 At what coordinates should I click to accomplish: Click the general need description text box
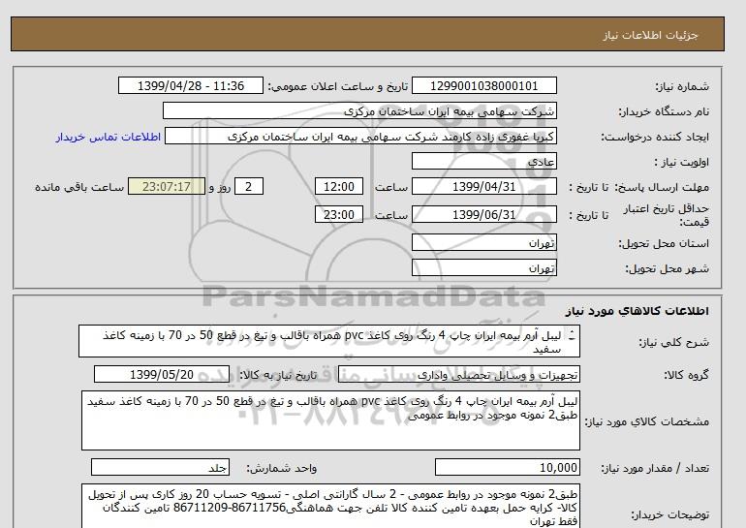(x=329, y=342)
